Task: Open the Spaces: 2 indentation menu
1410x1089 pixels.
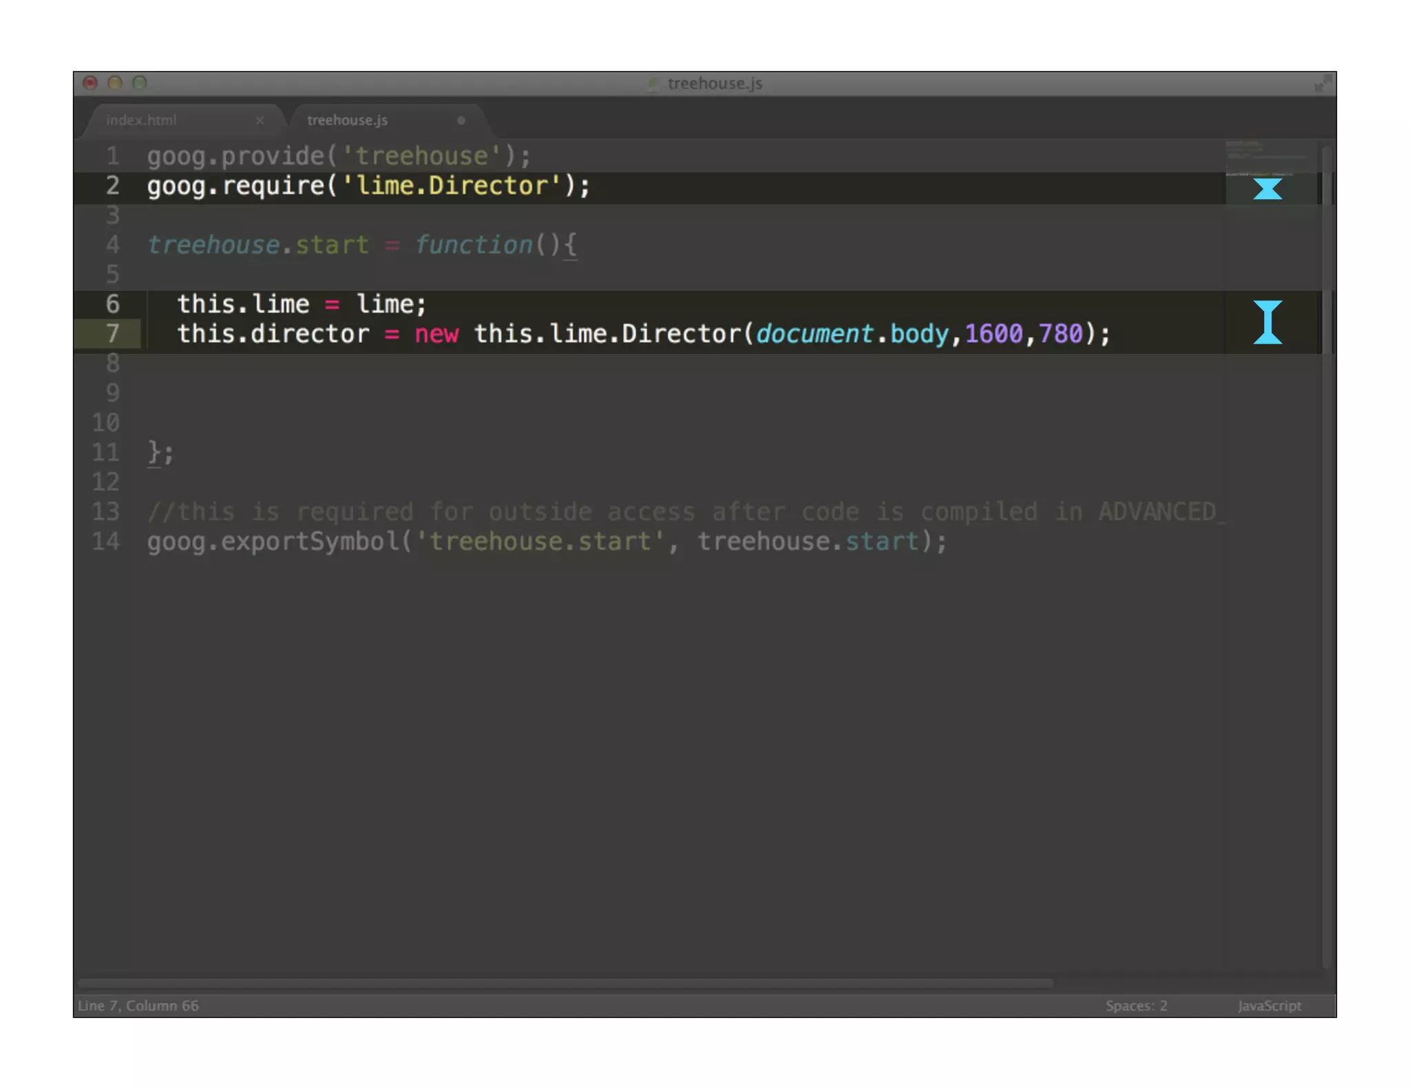Action: point(1136,1005)
